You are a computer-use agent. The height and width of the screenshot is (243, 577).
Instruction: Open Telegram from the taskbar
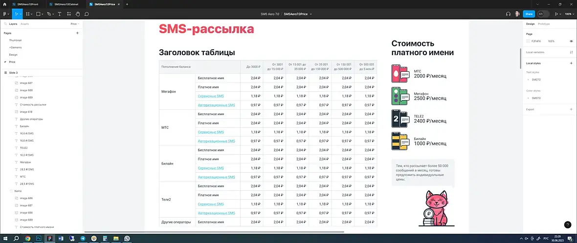(x=83, y=239)
